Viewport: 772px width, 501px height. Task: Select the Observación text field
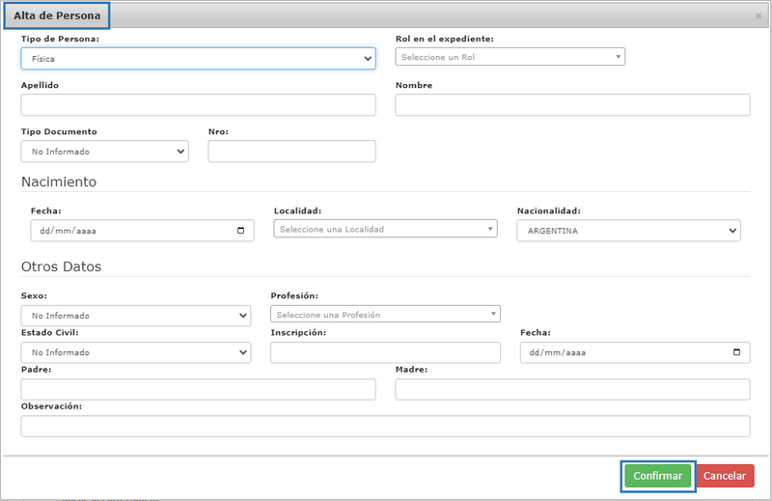(385, 426)
